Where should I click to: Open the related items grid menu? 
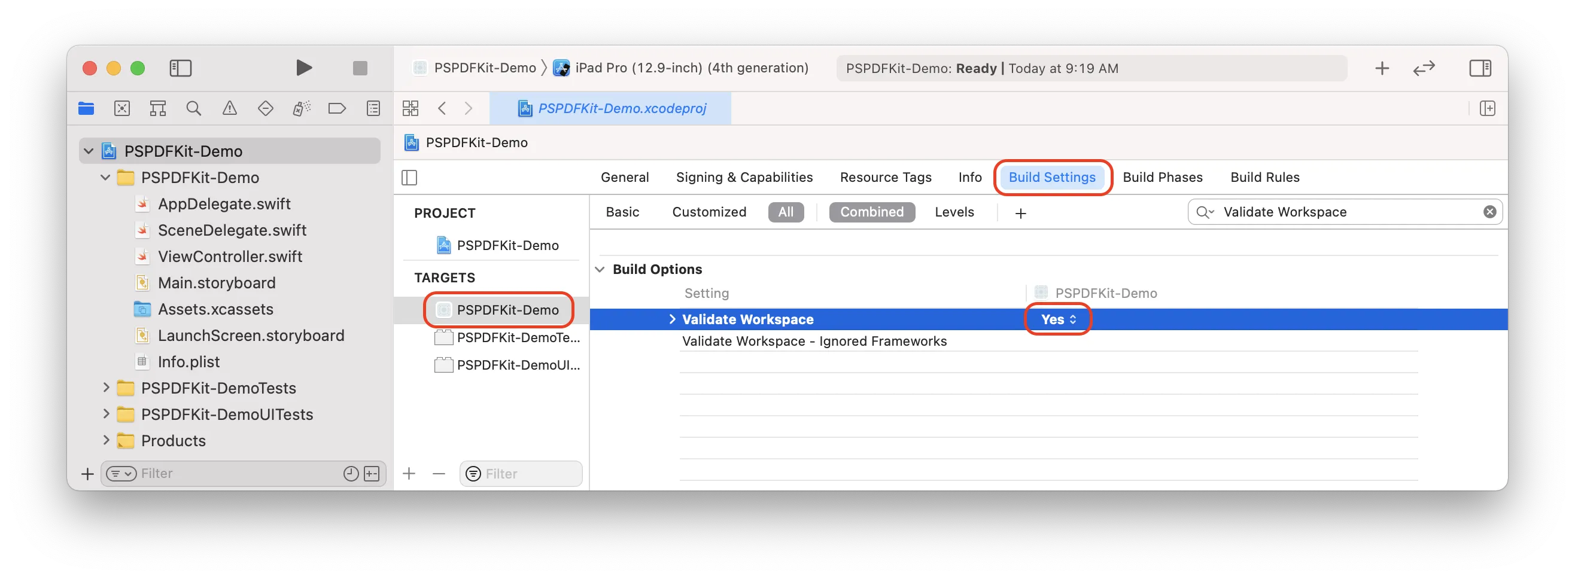[x=411, y=108]
